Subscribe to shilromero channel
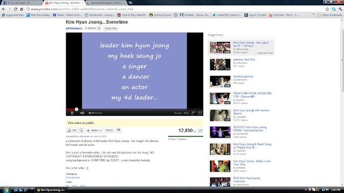The height and width of the screenshot is (193, 344). click(x=111, y=28)
